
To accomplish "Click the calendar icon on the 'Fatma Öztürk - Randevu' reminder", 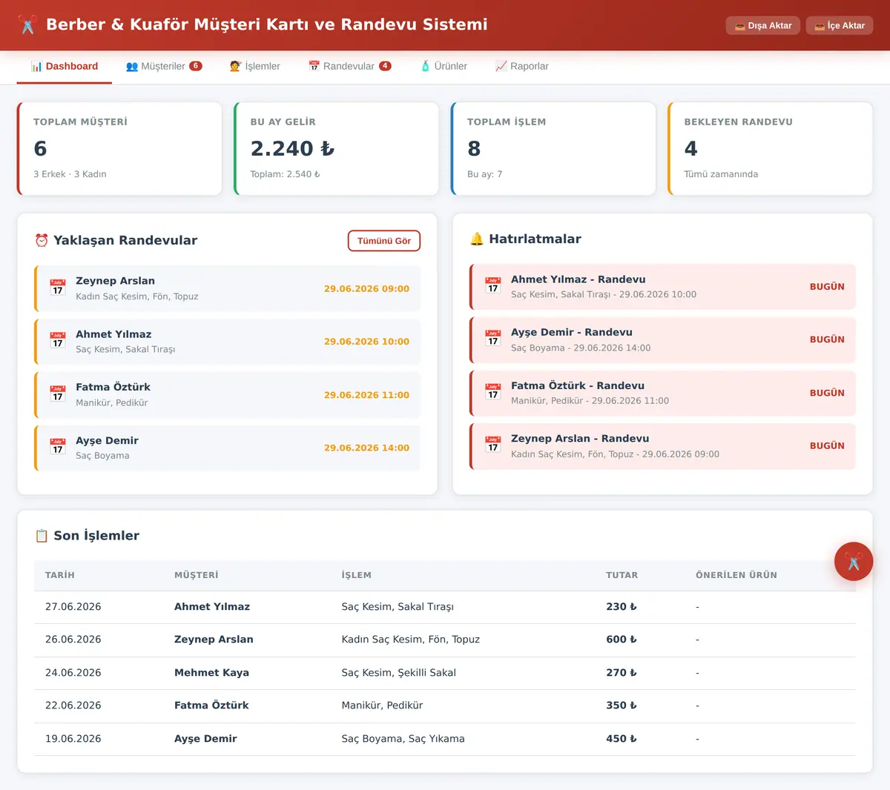I will (x=493, y=392).
